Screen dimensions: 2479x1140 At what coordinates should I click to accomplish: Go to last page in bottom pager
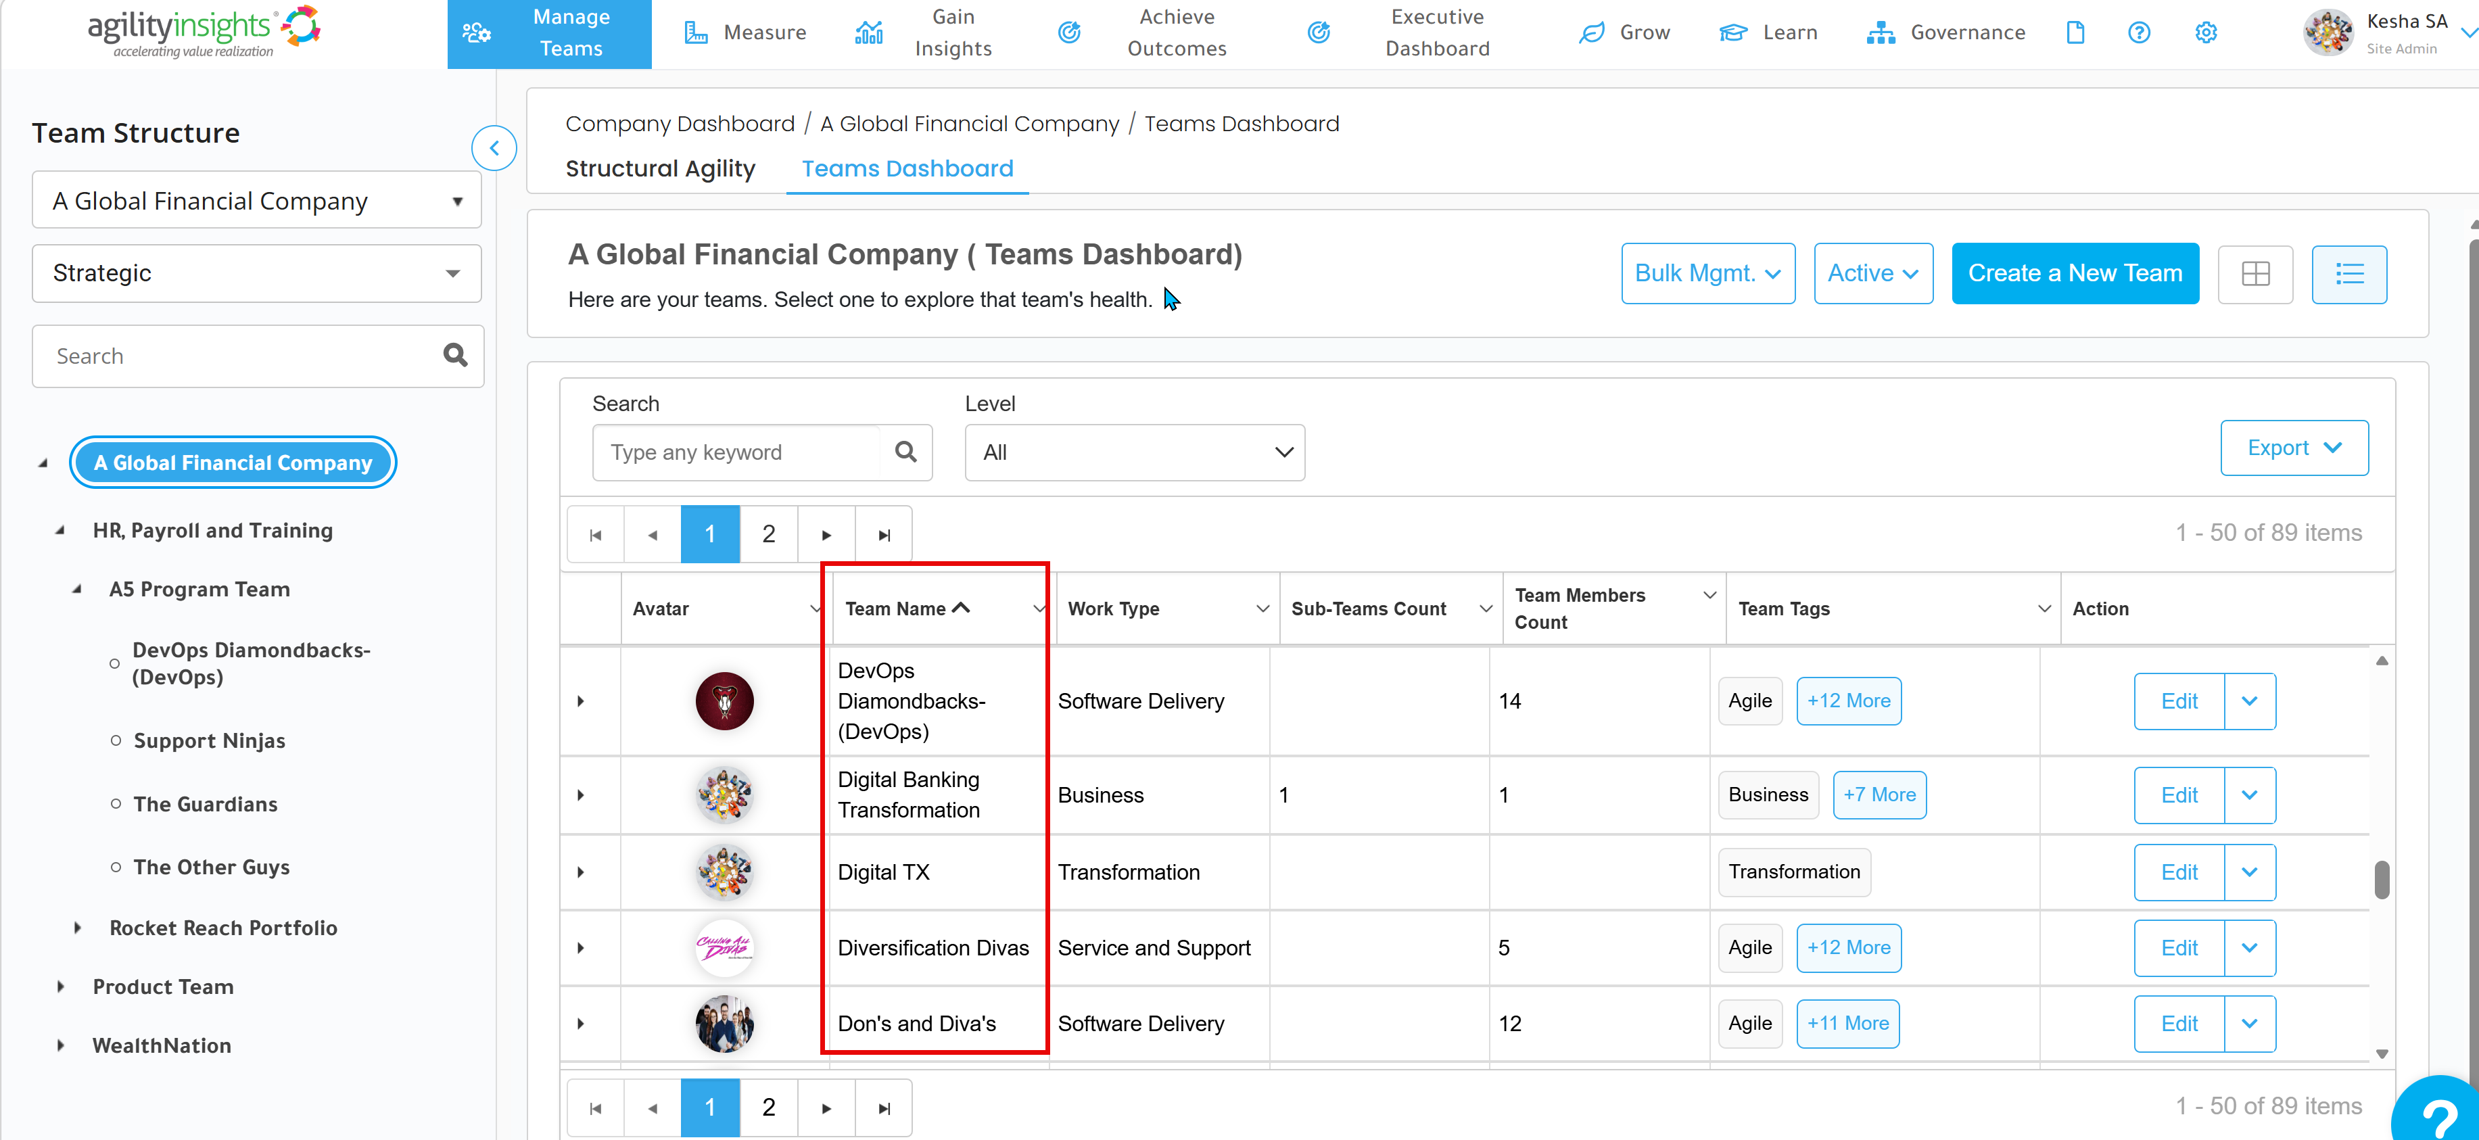coord(883,1108)
